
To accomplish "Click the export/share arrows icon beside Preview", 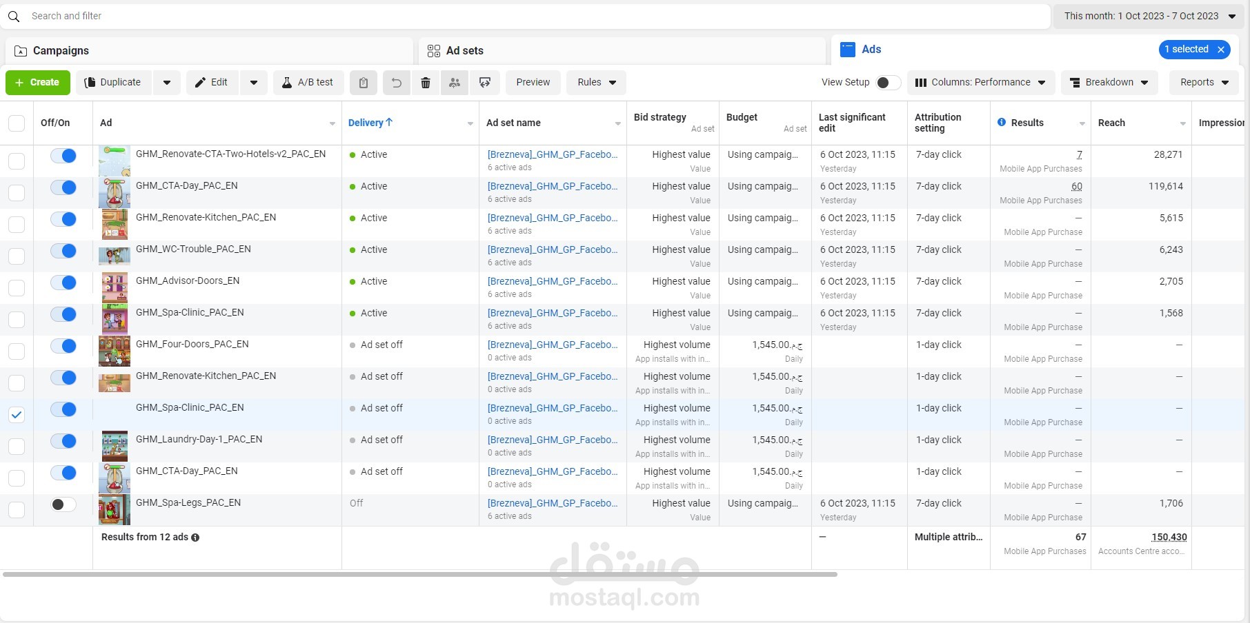I will click(x=485, y=83).
